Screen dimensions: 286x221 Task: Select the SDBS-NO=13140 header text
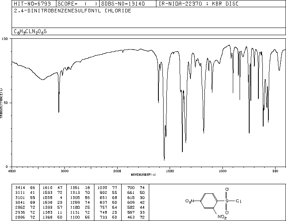pos(123,4)
